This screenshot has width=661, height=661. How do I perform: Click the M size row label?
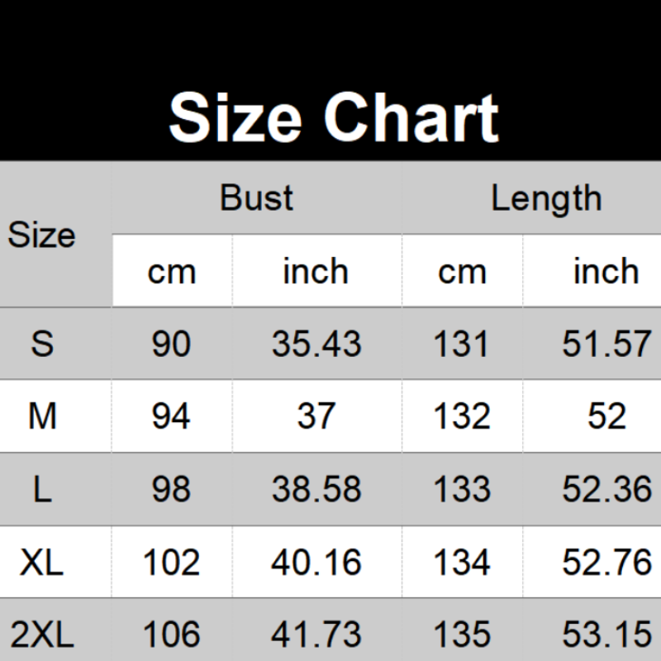coord(42,416)
